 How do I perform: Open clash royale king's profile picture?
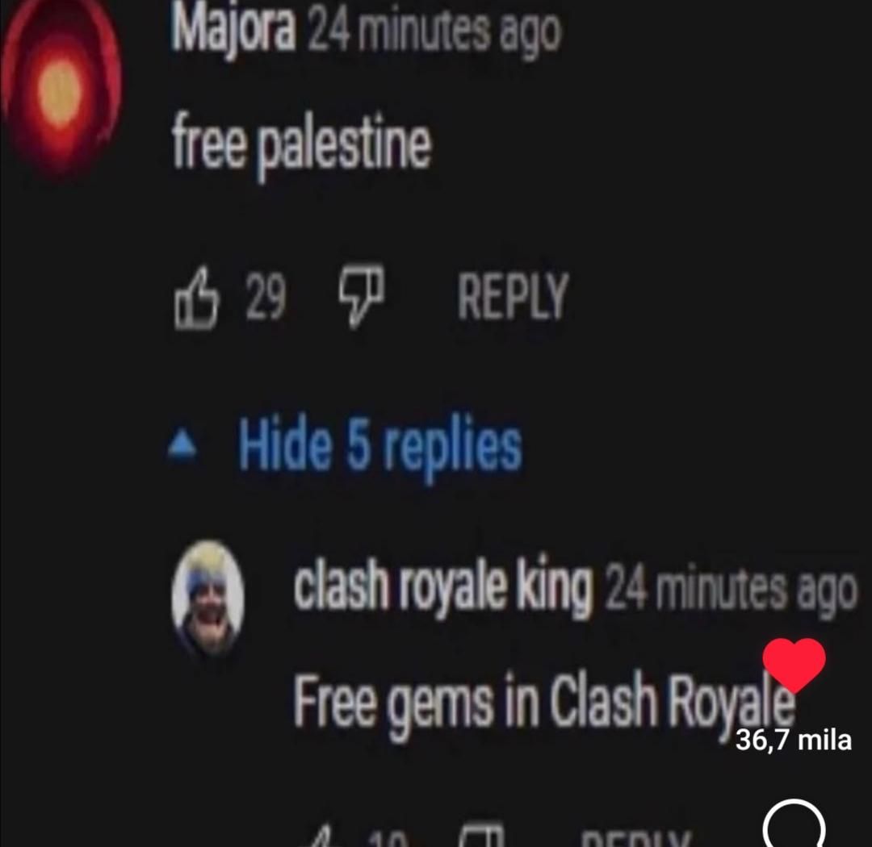pyautogui.click(x=208, y=597)
